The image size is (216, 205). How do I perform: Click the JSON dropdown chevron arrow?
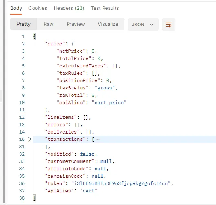point(151,25)
